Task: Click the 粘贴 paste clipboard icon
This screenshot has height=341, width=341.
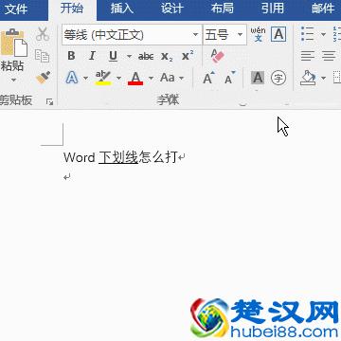Action: tap(14, 43)
